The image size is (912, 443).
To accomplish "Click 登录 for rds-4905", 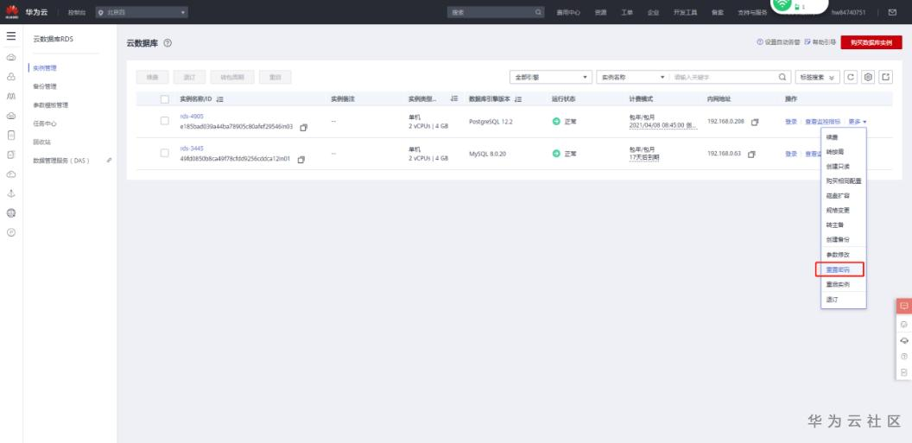I will 790,122.
